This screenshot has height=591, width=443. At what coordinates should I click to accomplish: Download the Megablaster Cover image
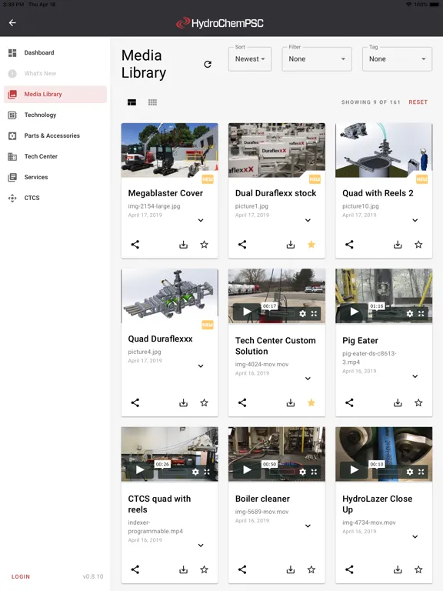click(184, 245)
